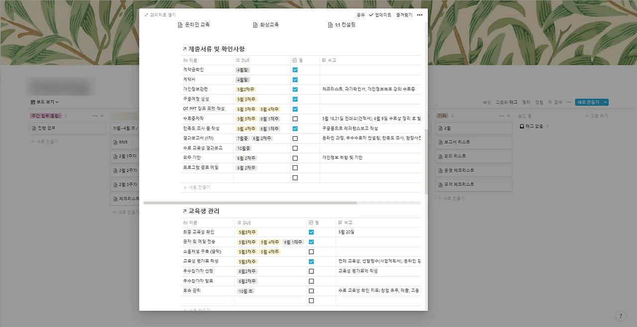Check the 결과보고서 (1차) row checkbox
The height and width of the screenshot is (327, 637).
(295, 138)
